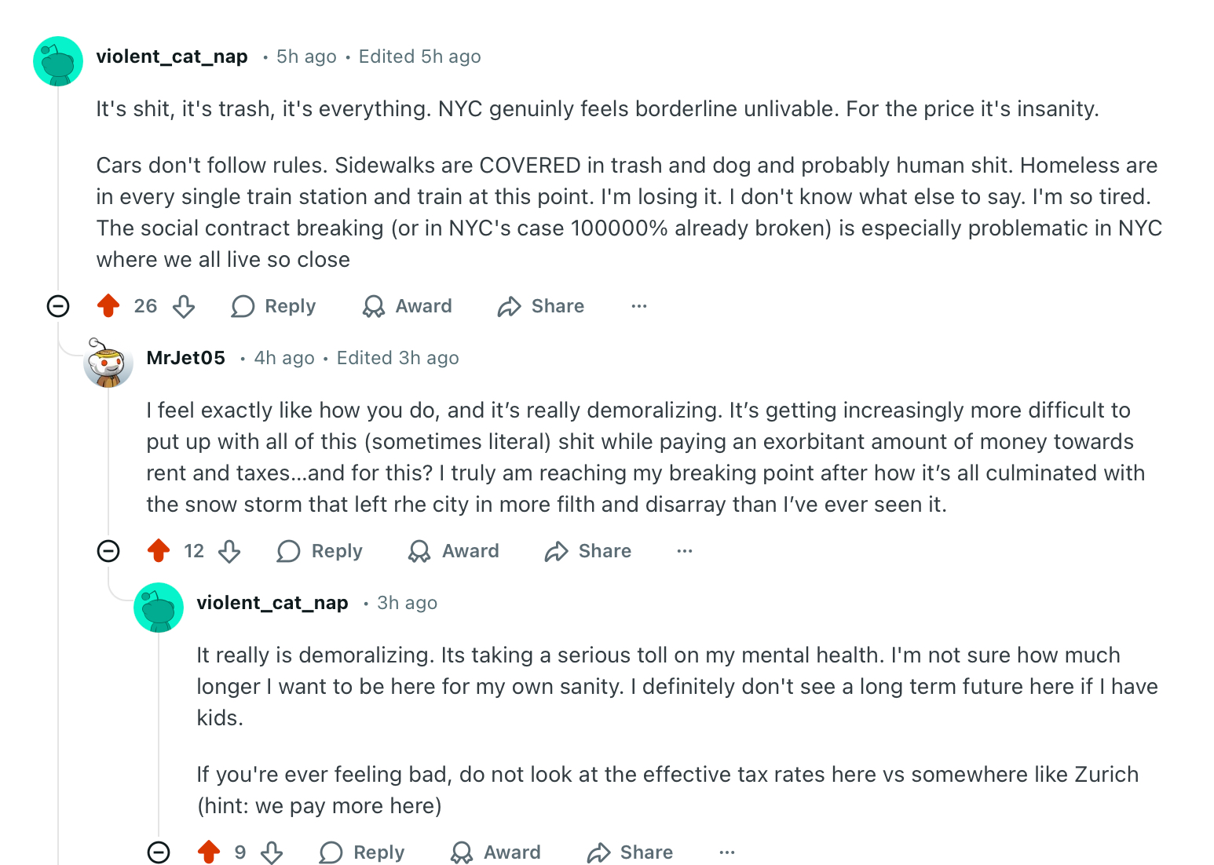Click MrJet05's snoo avatar

108,363
